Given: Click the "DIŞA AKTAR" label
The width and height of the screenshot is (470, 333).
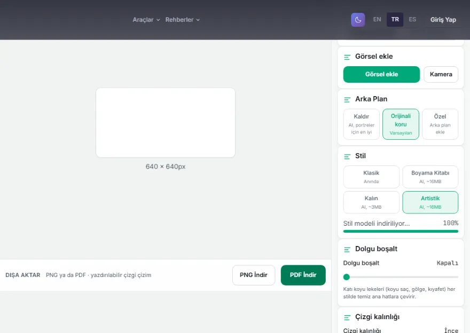Looking at the screenshot, I should [23, 275].
